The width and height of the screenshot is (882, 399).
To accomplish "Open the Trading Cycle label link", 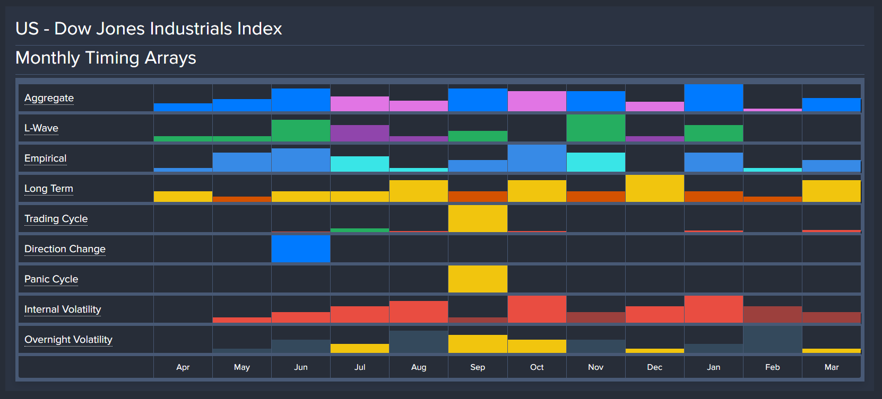I will click(56, 219).
